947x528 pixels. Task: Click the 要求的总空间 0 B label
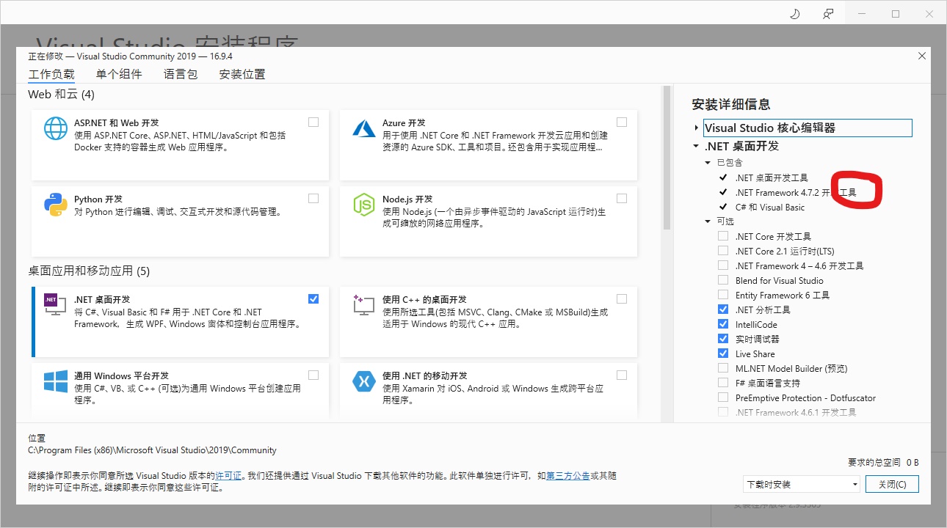pos(883,463)
